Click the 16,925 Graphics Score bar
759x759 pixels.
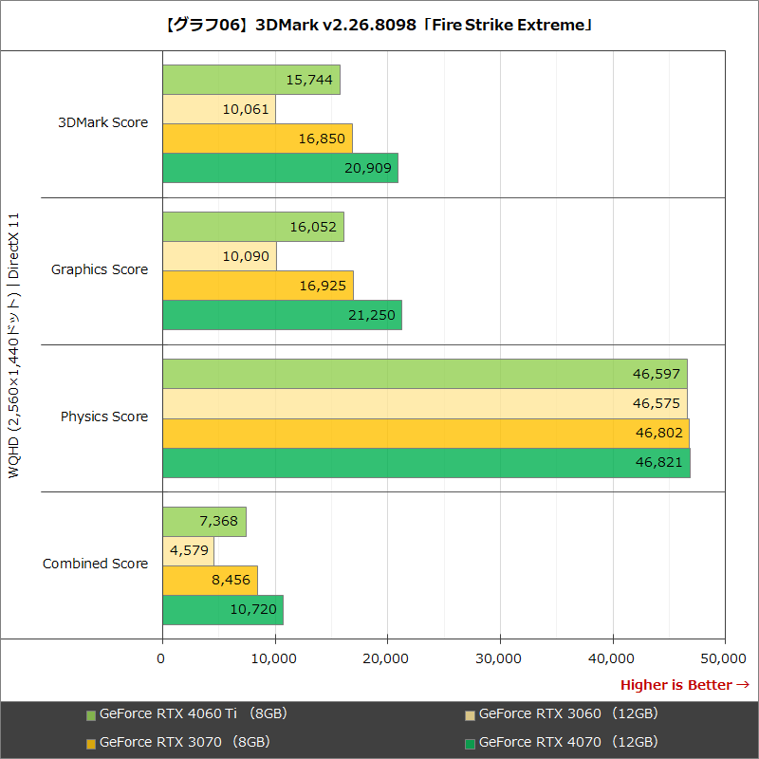(256, 283)
